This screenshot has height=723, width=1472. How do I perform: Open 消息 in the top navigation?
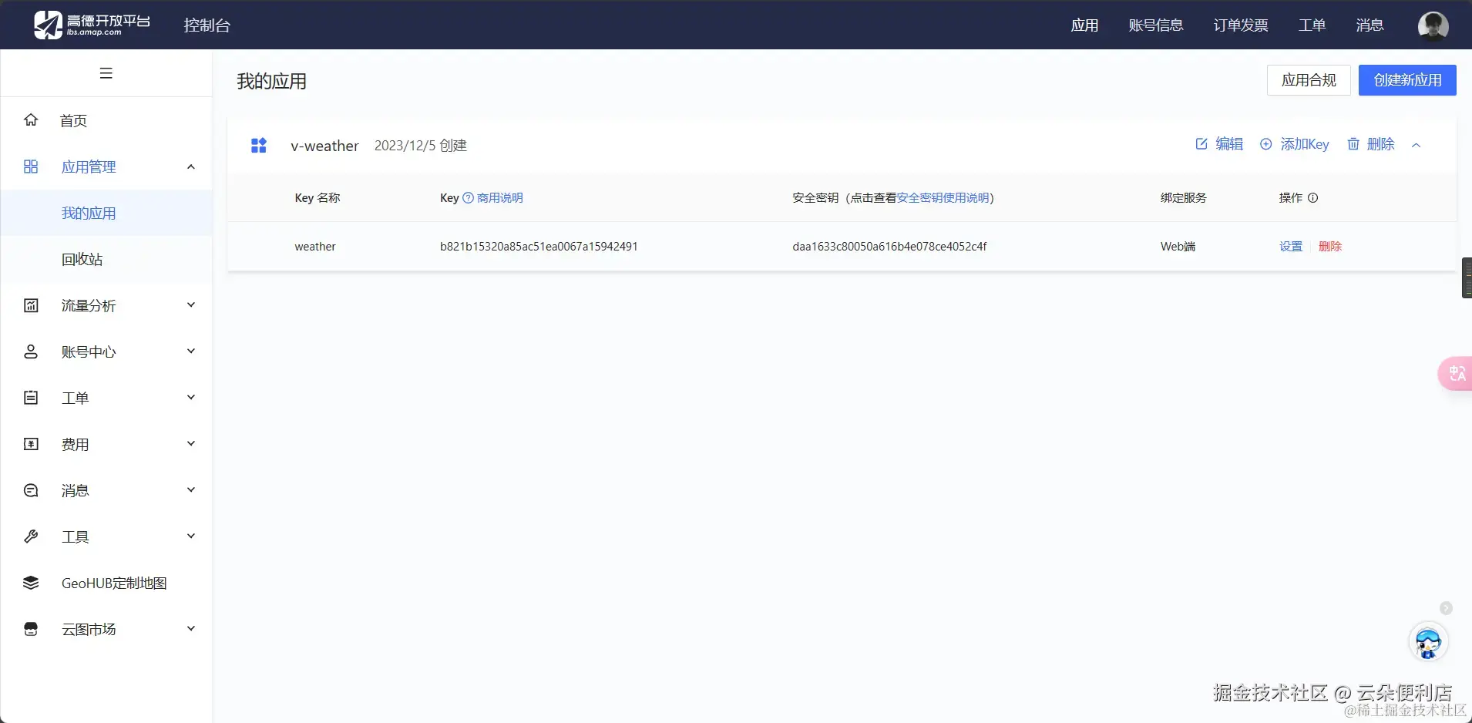pyautogui.click(x=1369, y=25)
